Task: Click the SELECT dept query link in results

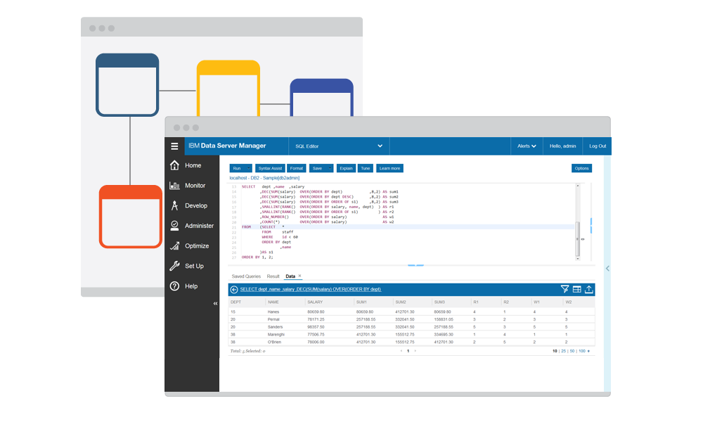Action: click(310, 289)
